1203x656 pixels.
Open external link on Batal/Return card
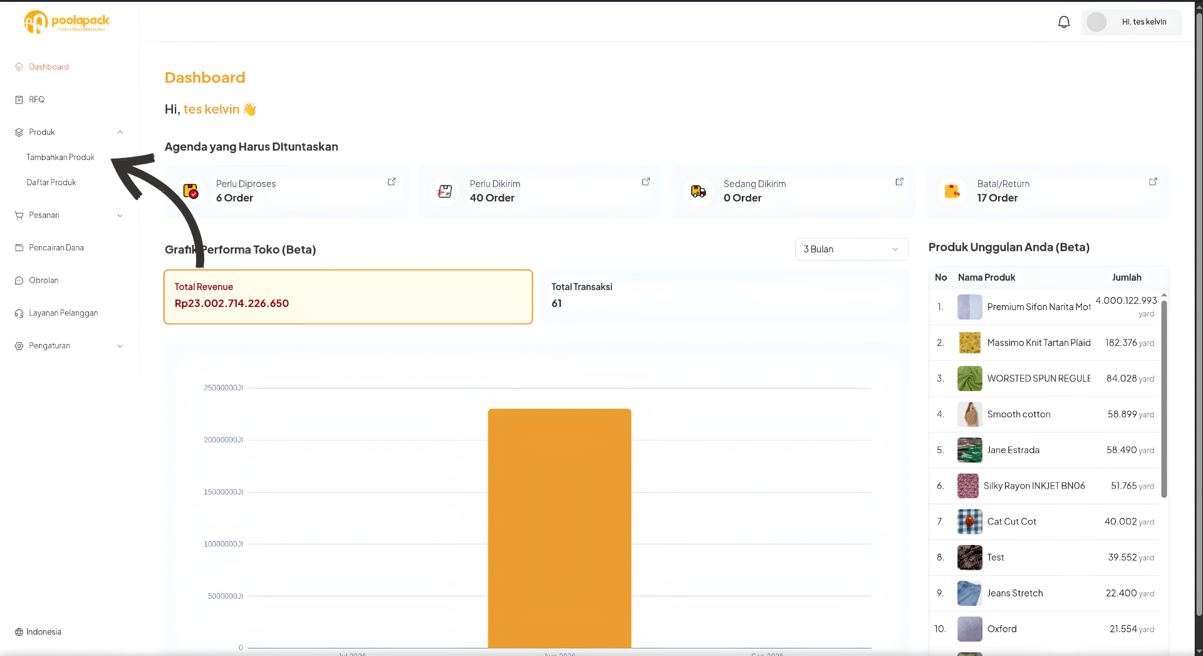tap(1153, 182)
